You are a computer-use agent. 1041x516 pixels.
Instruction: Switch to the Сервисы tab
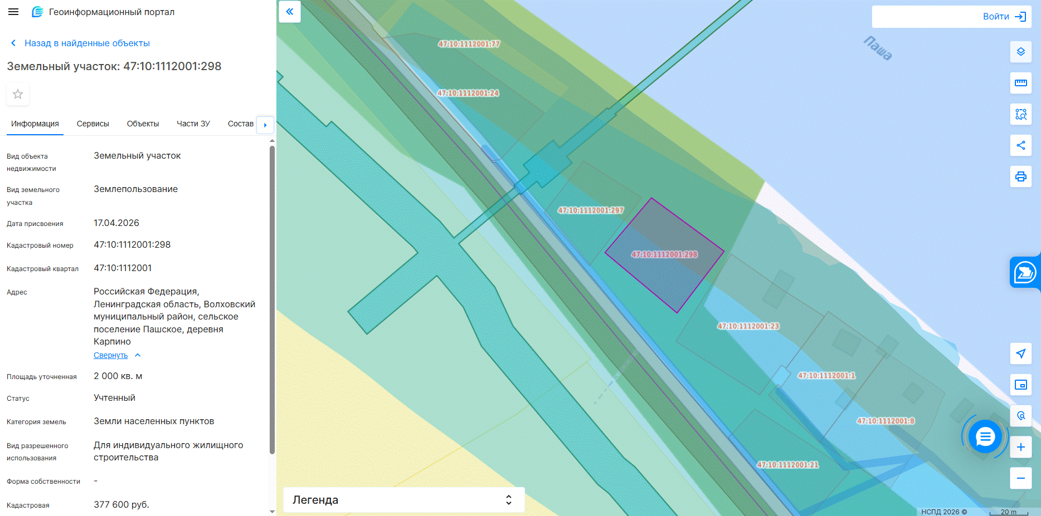(x=93, y=124)
